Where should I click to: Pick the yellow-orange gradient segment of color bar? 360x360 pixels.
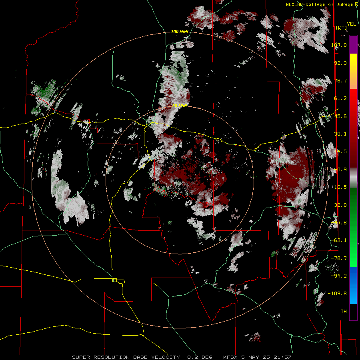click(x=353, y=71)
